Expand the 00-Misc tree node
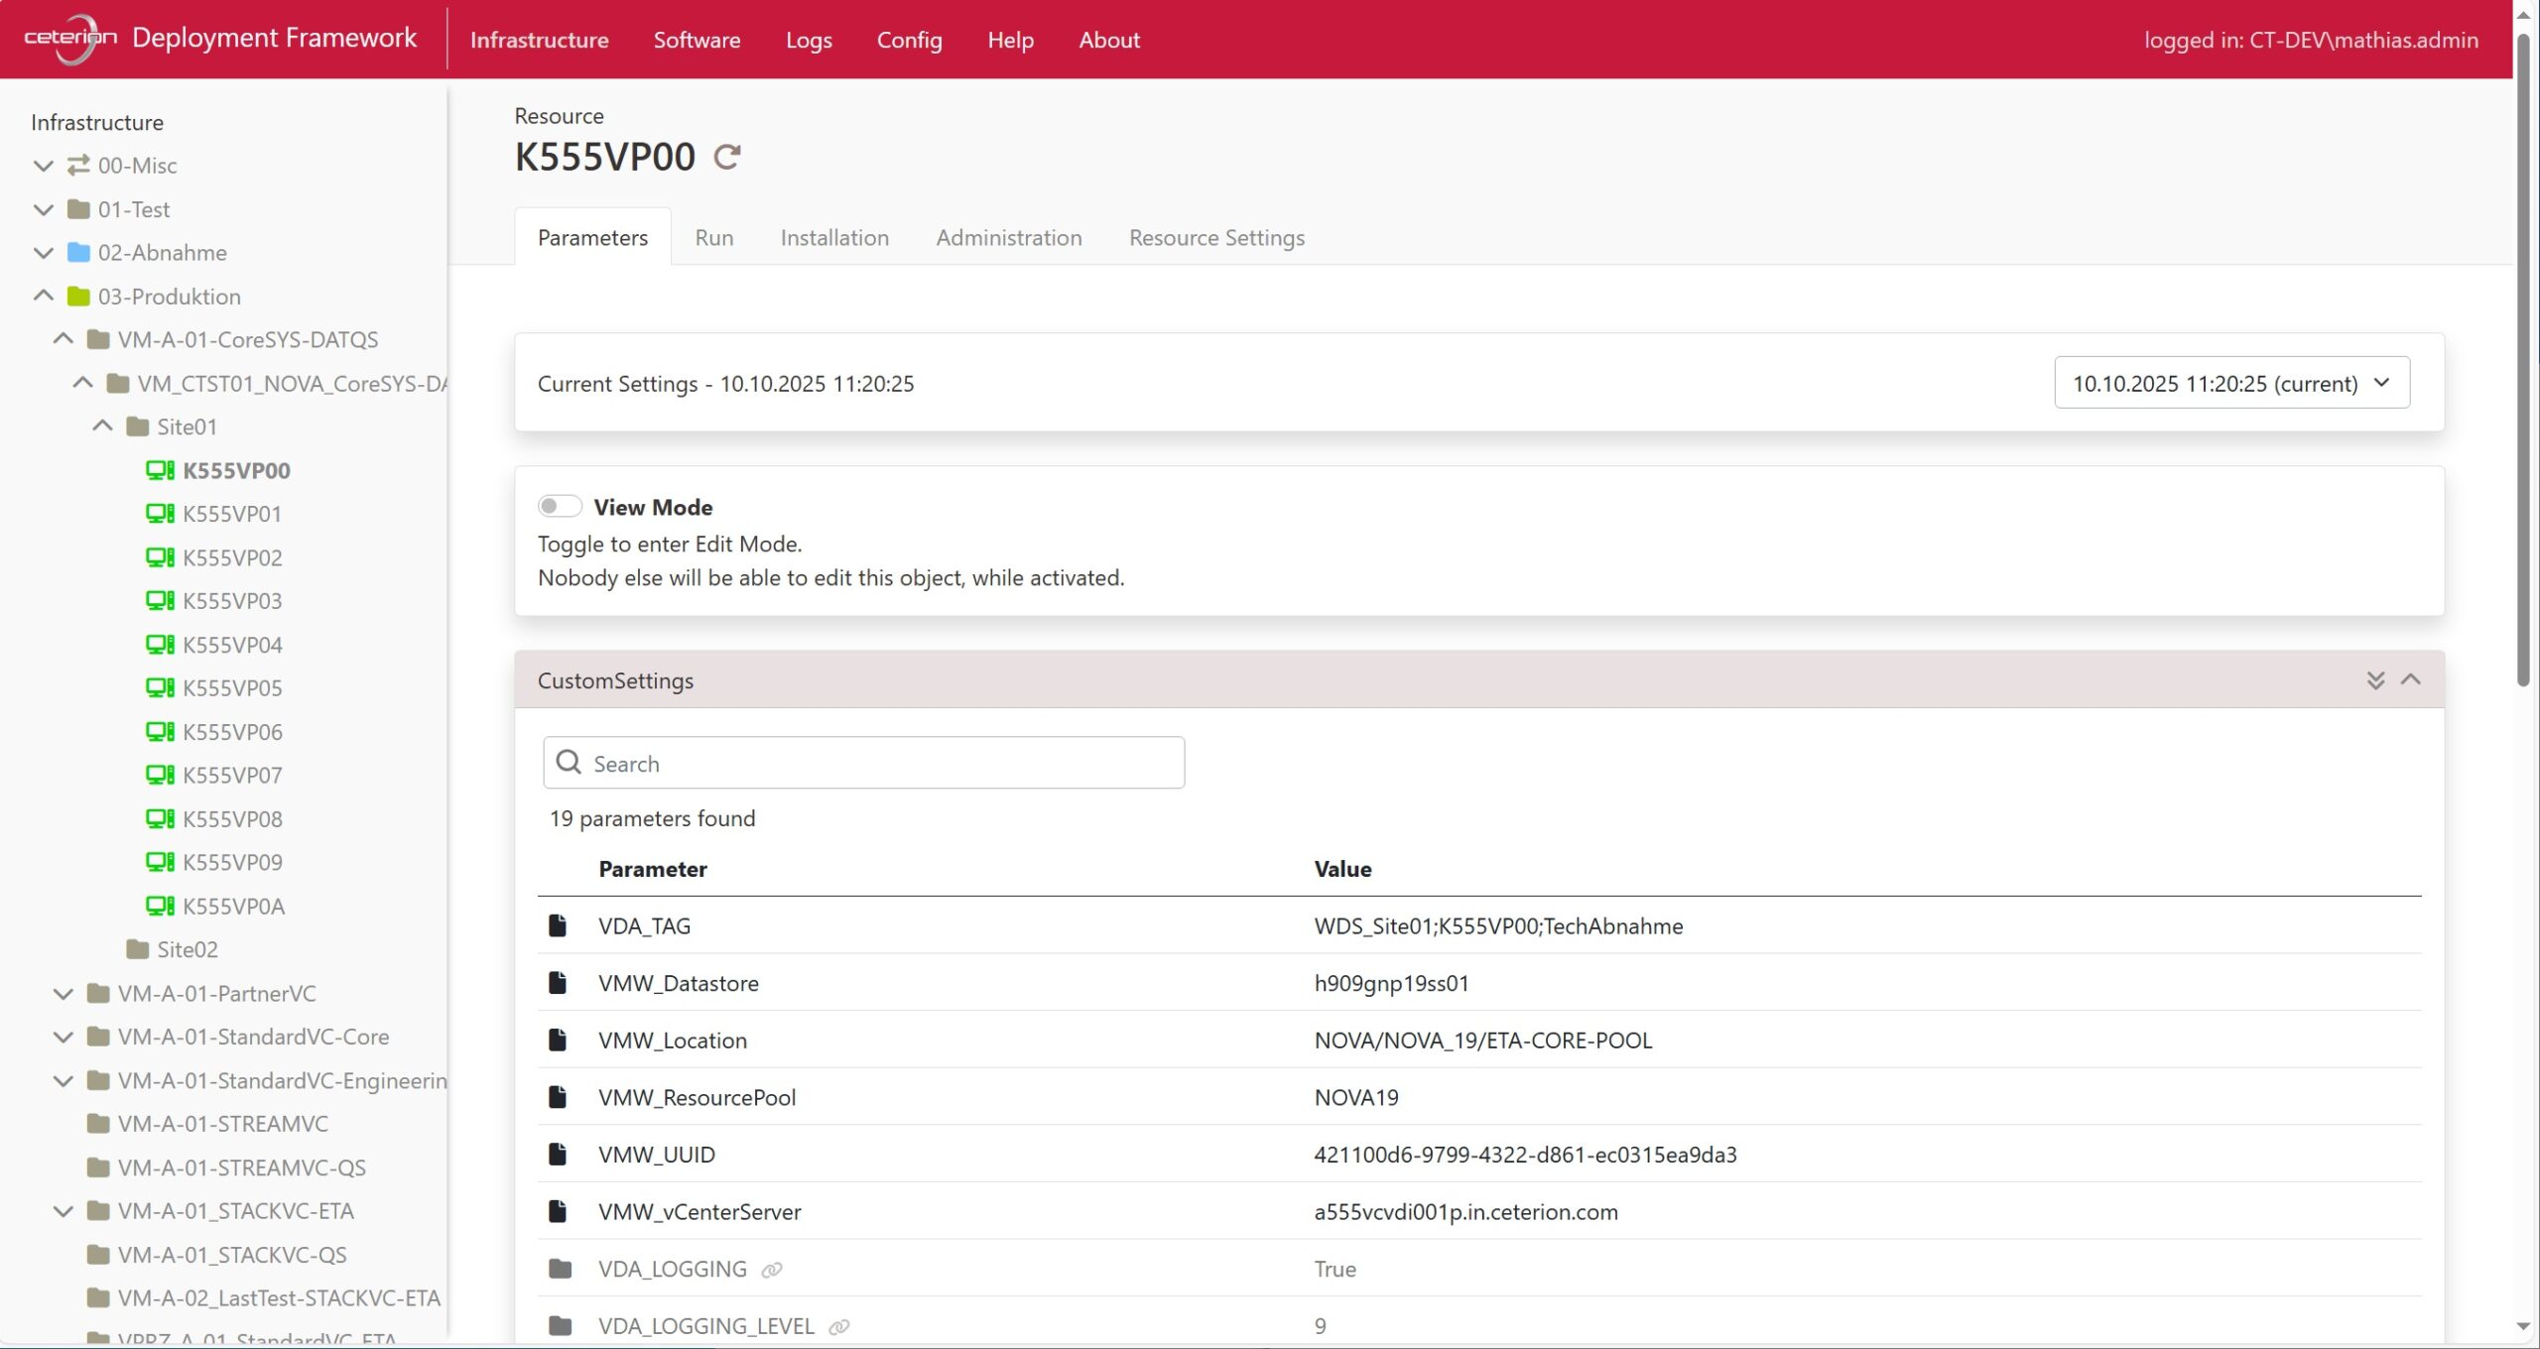This screenshot has height=1349, width=2540. pos(43,166)
